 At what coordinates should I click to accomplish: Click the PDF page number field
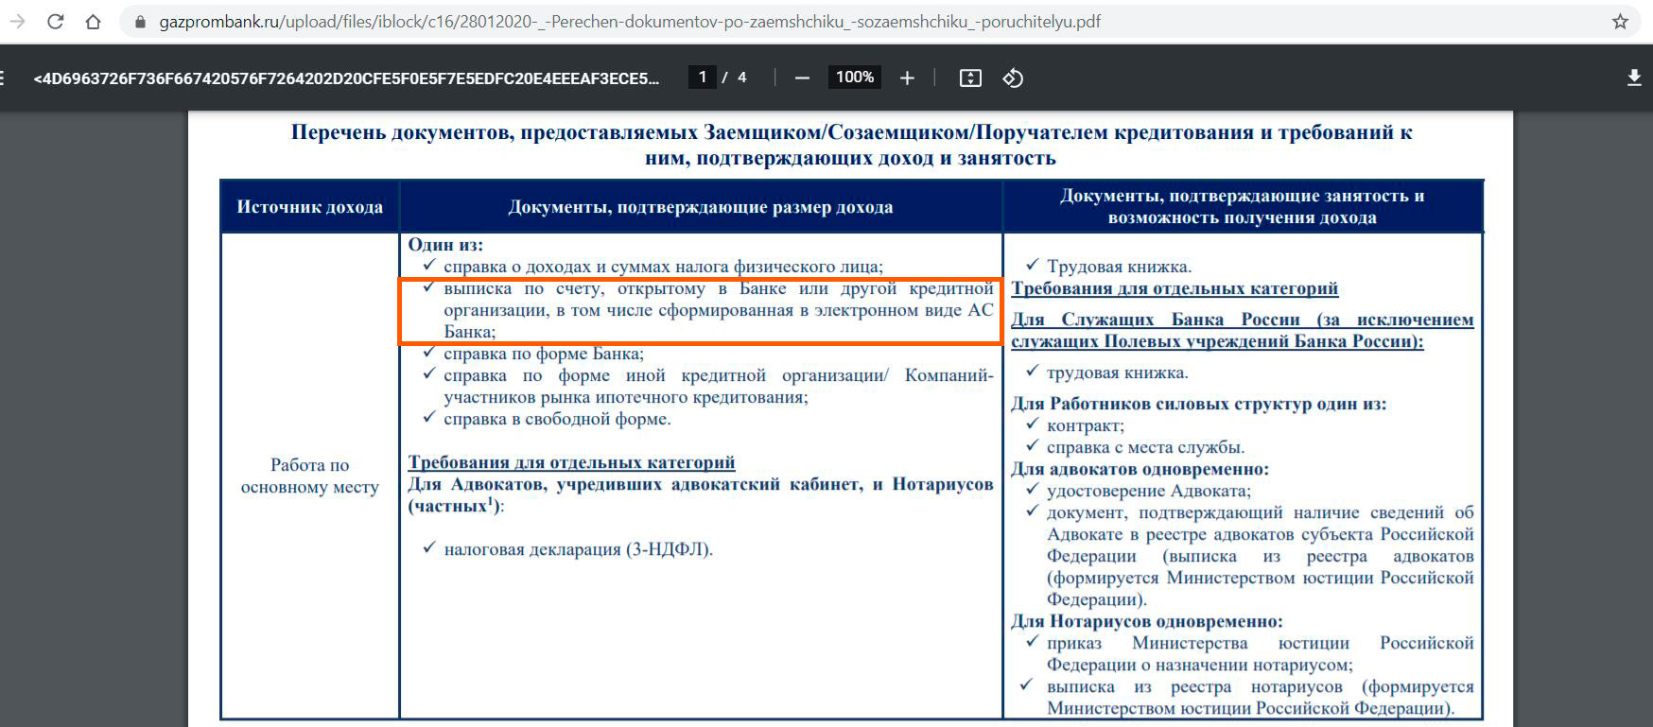coord(703,78)
